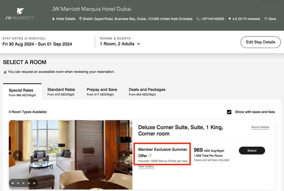Select the Deluxe Corner Suite rate

coord(252,151)
